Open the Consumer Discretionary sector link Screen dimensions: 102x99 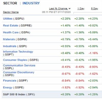coord(19,72)
